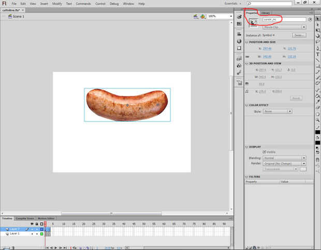Select the Free Transform tool
321x250 pixels.
pyautogui.click(x=317, y=30)
